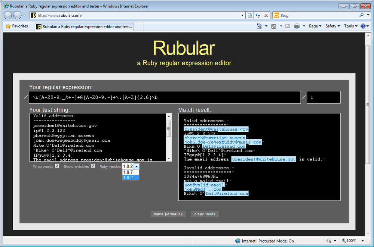This screenshot has height=247, width=374.
Task: Open the Safety menu
Action: [x=332, y=26]
